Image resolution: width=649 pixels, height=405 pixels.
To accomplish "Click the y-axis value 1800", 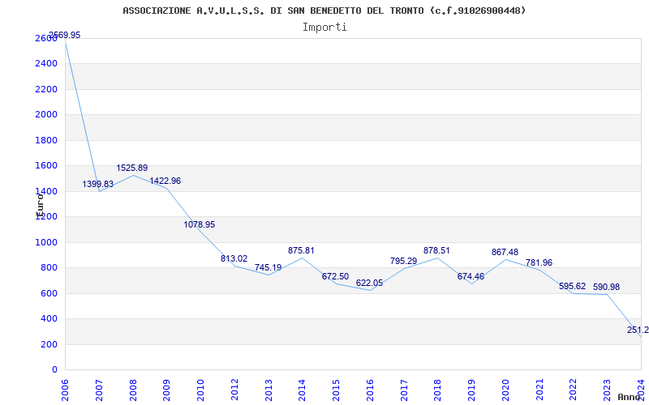I will coord(46,140).
